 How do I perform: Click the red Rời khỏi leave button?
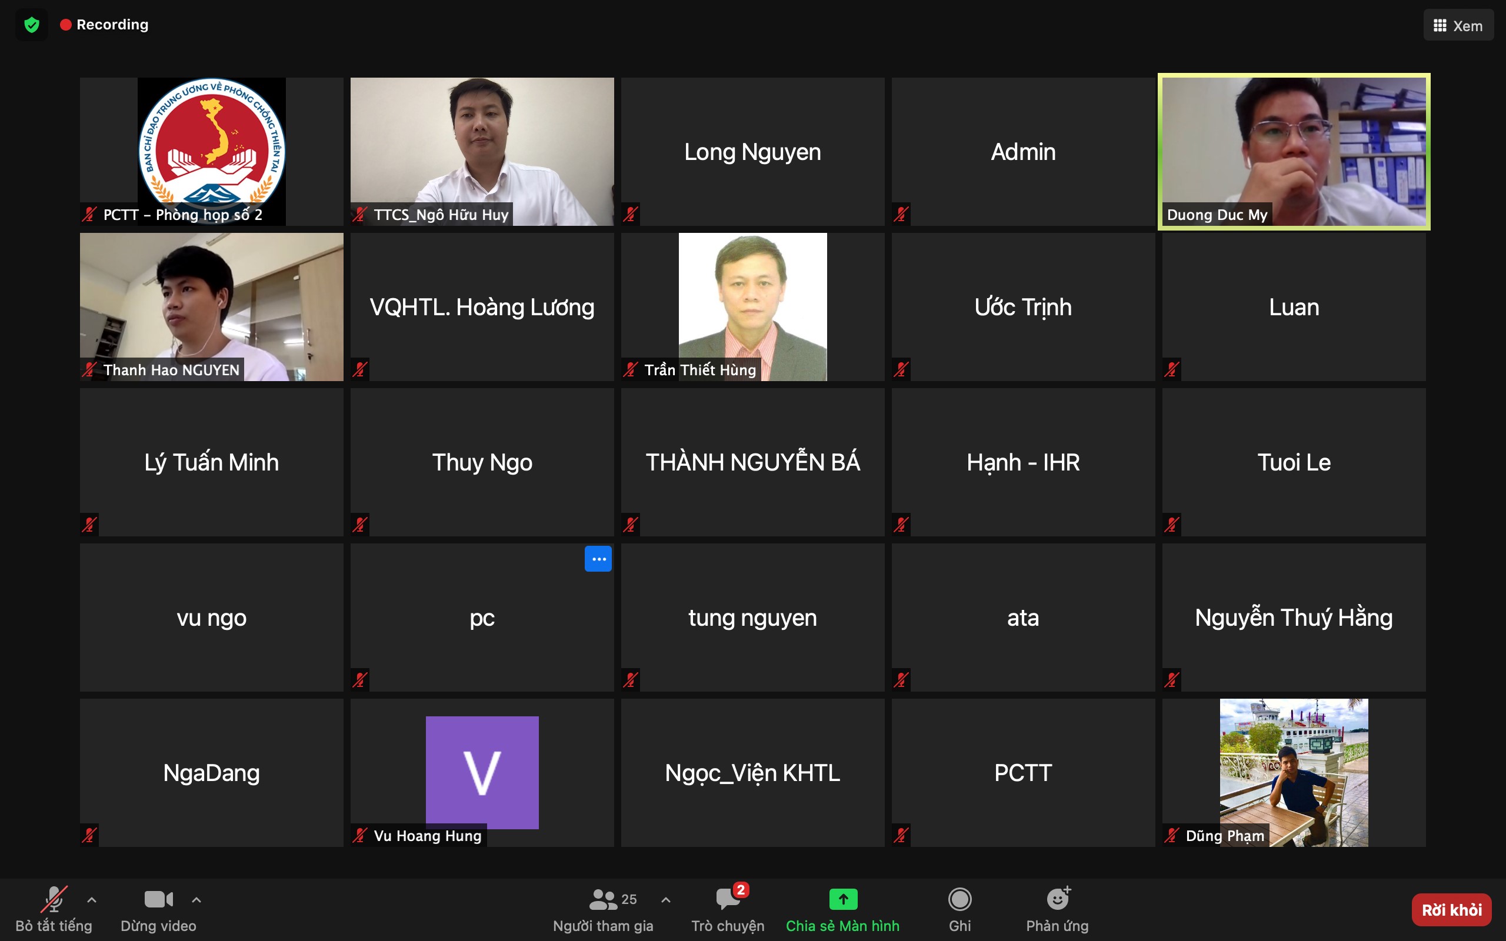coord(1451,910)
